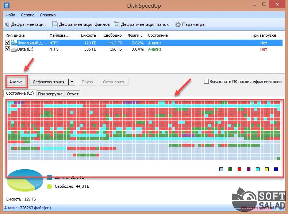Click the Дефрагментация toolbar chart icon
This screenshot has height=214, width=288.
pyautogui.click(x=7, y=24)
